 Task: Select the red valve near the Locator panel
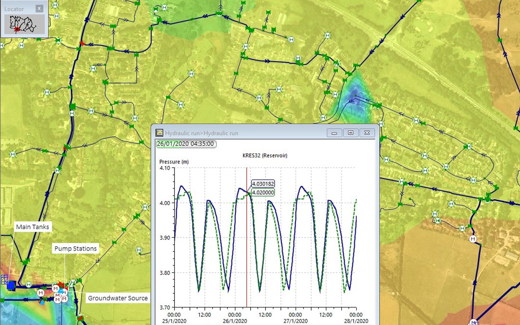[x=83, y=44]
